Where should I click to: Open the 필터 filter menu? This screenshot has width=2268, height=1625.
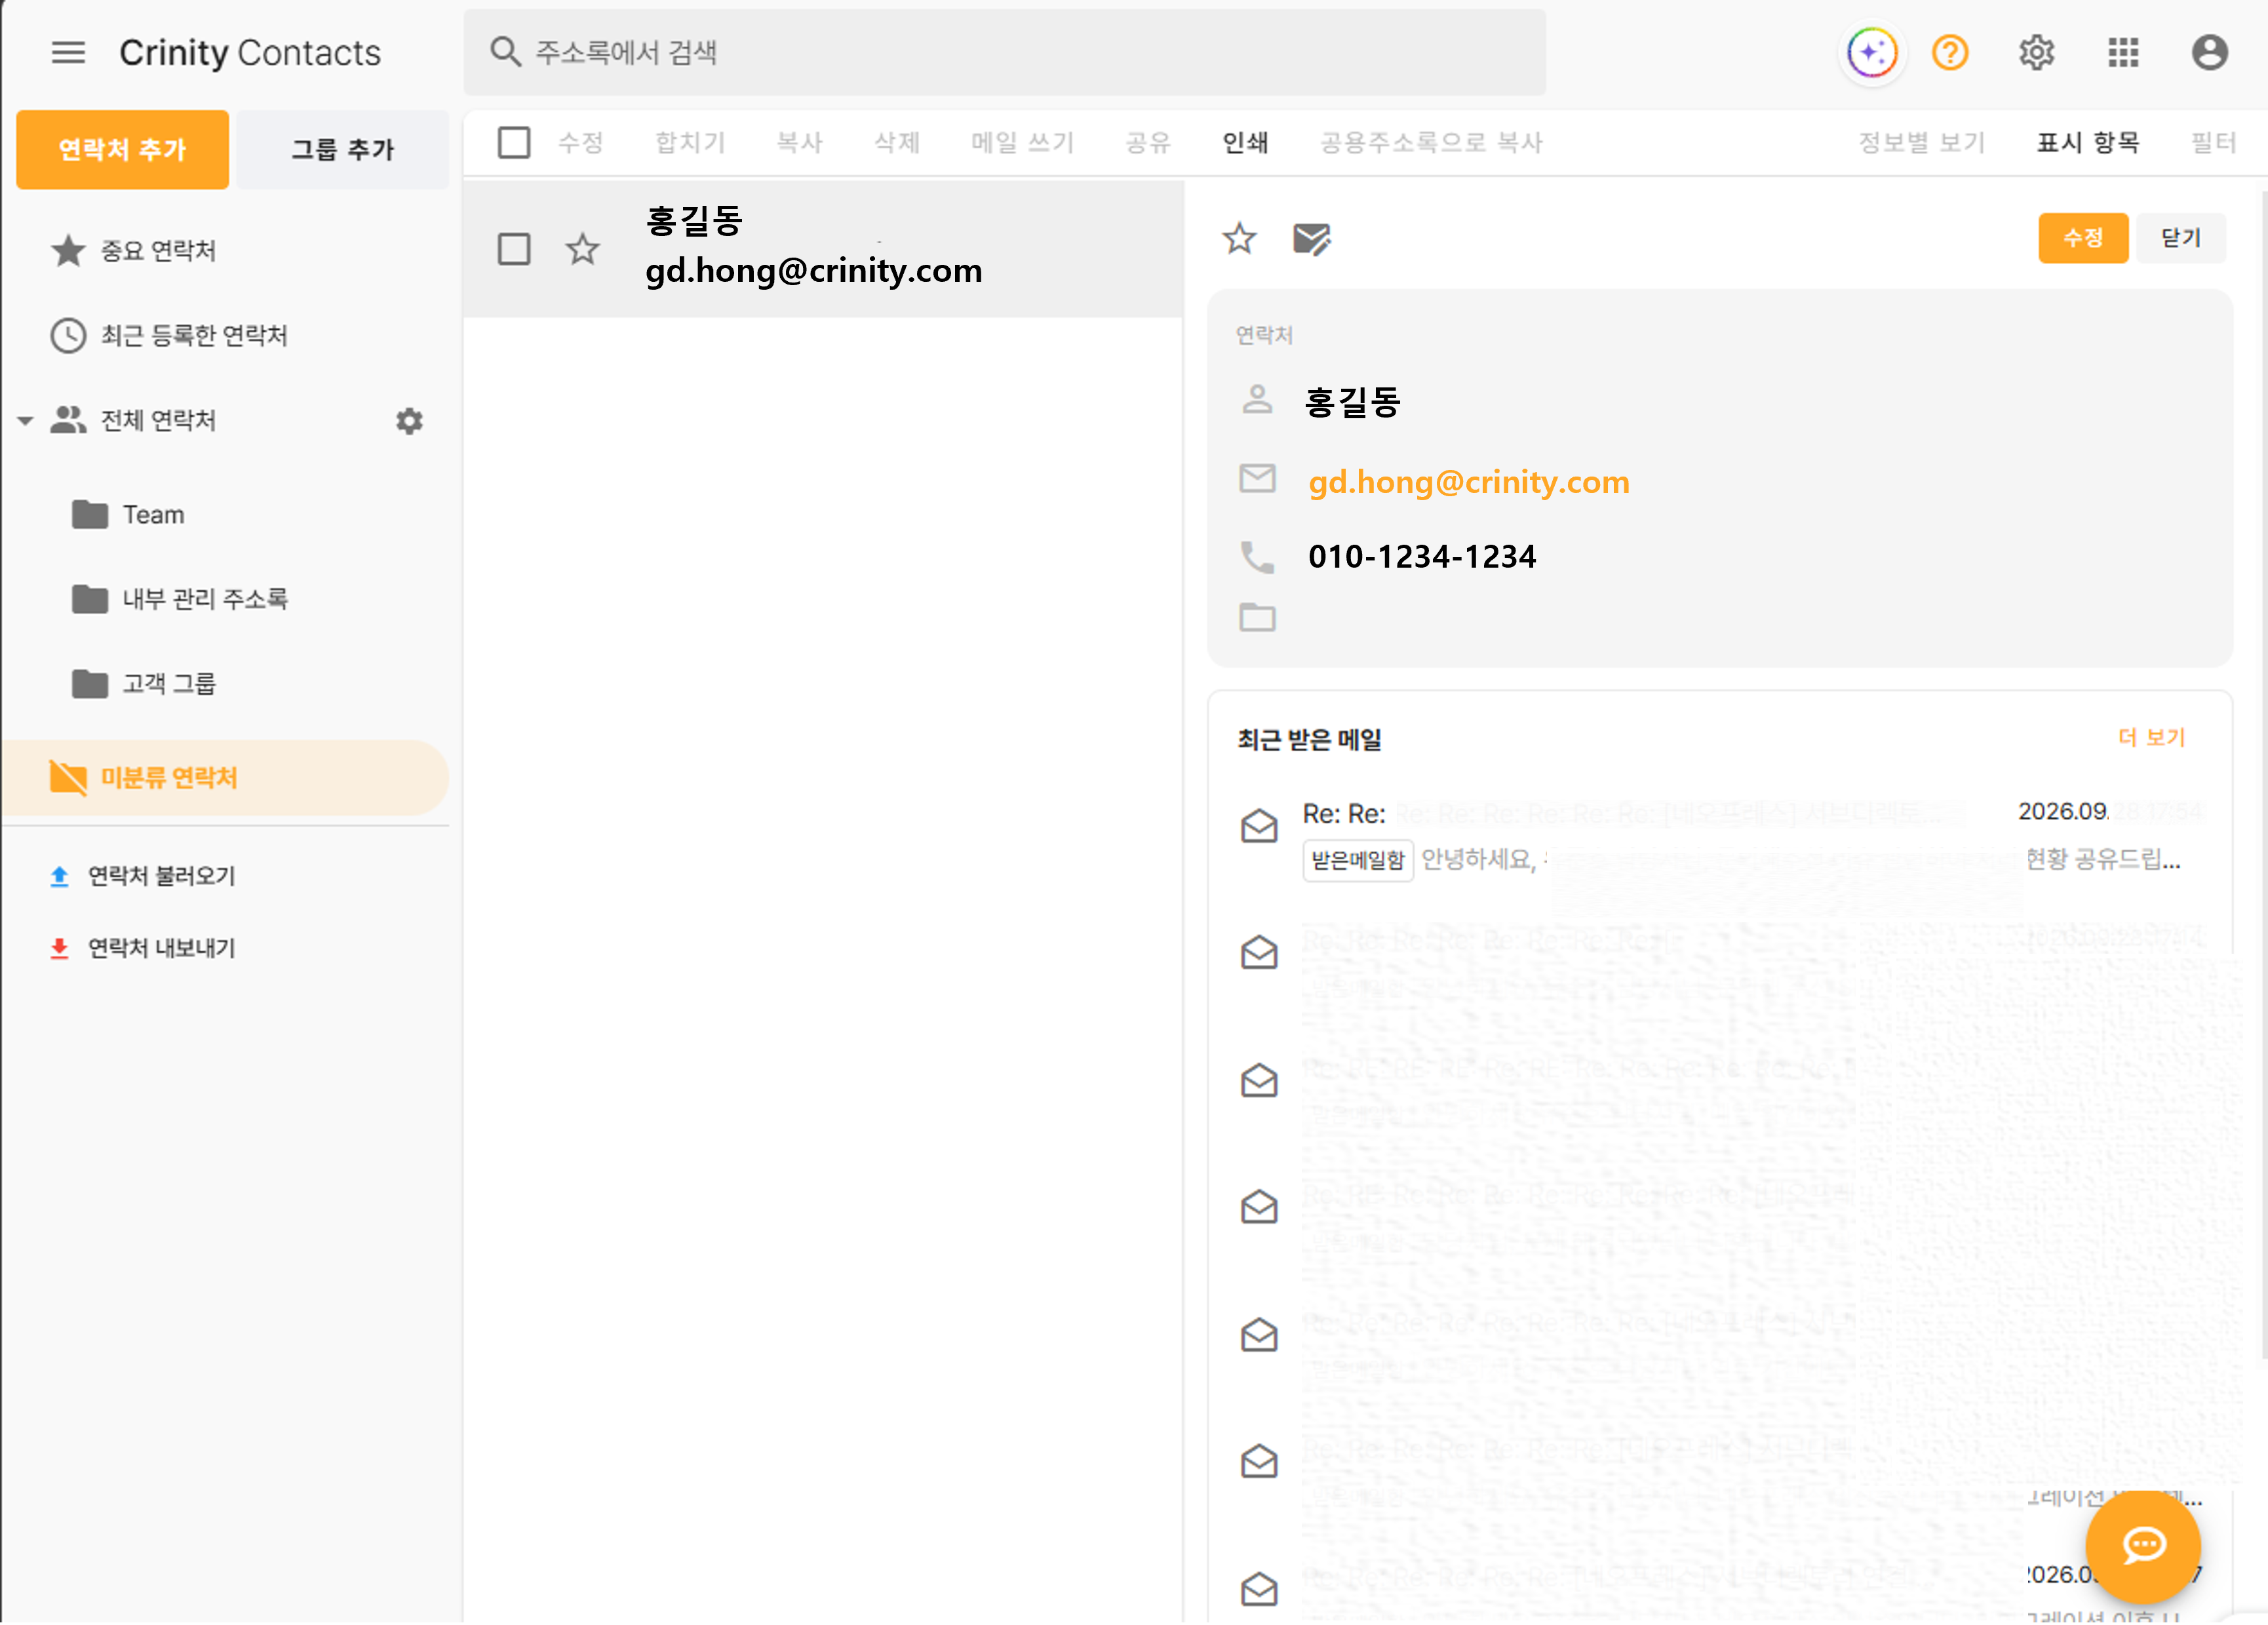click(2213, 142)
